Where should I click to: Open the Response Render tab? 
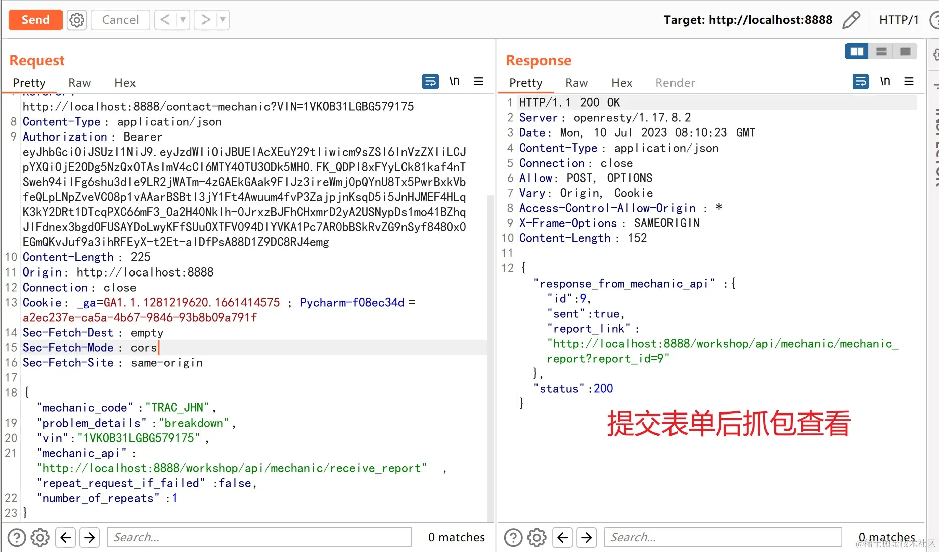click(675, 83)
